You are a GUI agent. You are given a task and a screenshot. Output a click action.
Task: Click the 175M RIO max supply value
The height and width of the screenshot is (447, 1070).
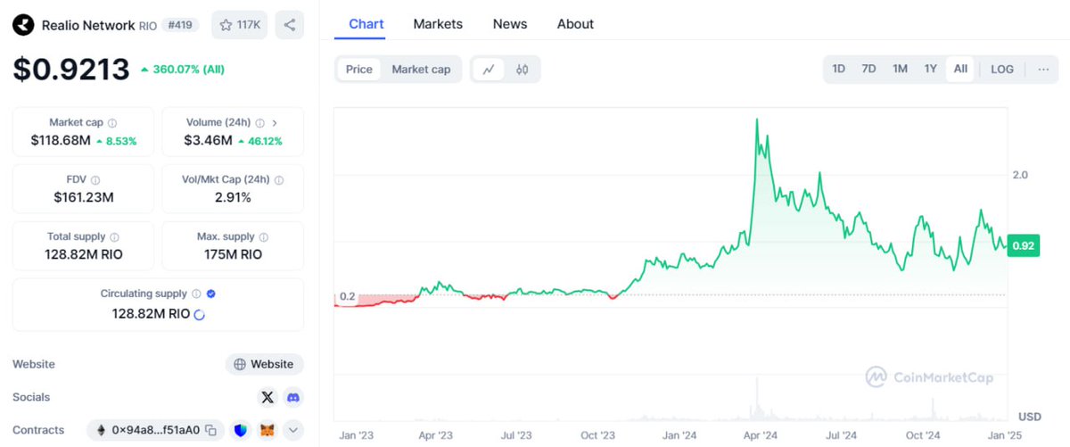click(233, 254)
